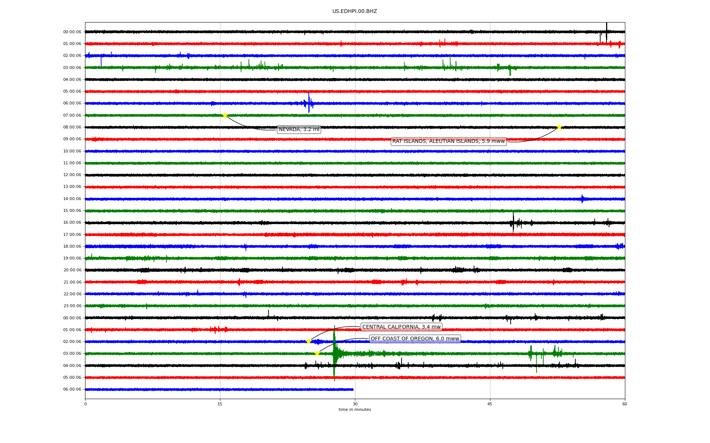Click the Central California earthquake star marker
The width and height of the screenshot is (710, 443).
point(308,341)
